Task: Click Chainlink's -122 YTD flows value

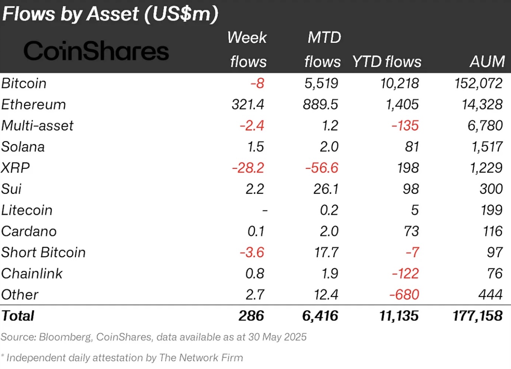Action: pyautogui.click(x=405, y=274)
